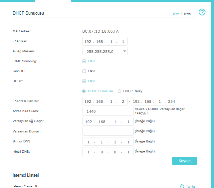Click the IGMP Snooping label
214x188 pixels.
[25, 61]
